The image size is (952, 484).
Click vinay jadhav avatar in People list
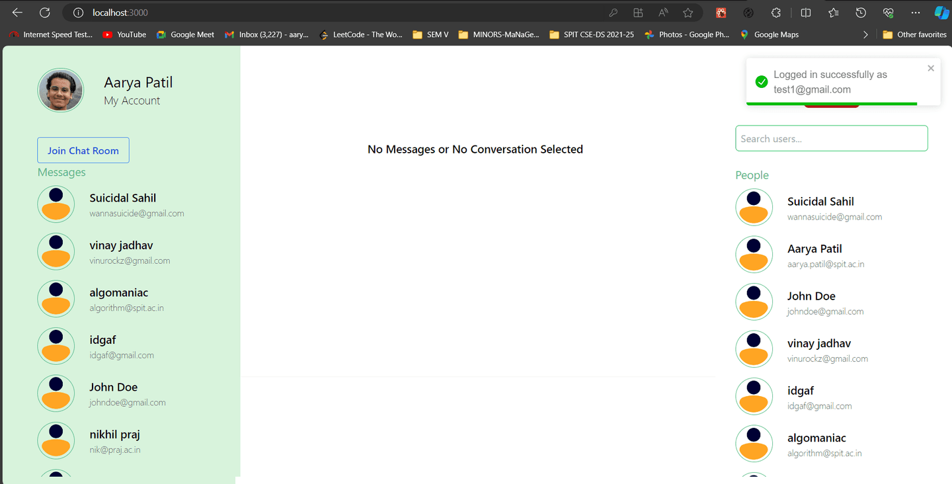tap(754, 349)
